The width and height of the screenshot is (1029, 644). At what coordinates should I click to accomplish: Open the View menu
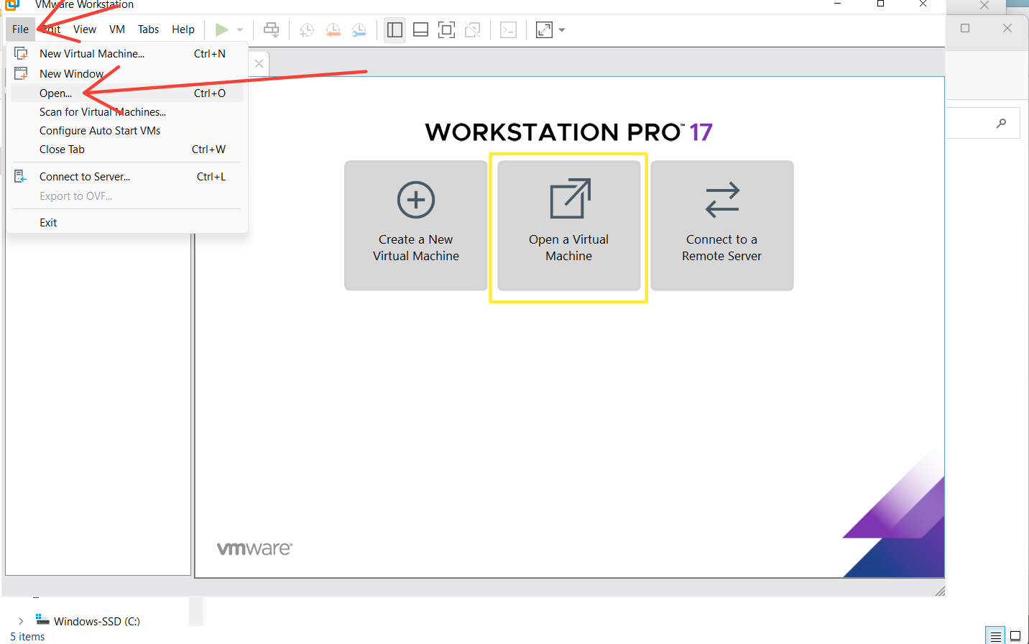[85, 29]
